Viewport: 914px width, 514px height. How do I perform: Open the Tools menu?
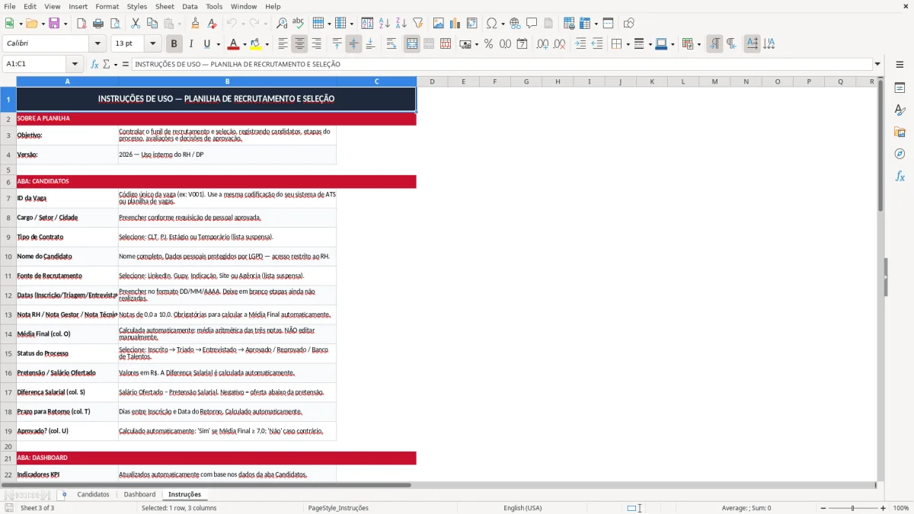tap(214, 6)
